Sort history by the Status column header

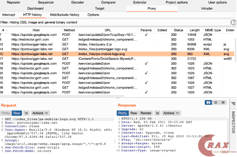coord(178,30)
